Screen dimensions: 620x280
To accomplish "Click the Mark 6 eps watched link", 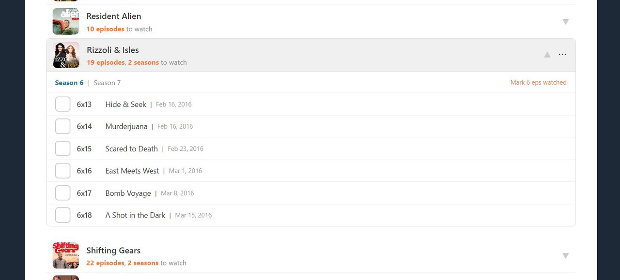I will pyautogui.click(x=538, y=83).
